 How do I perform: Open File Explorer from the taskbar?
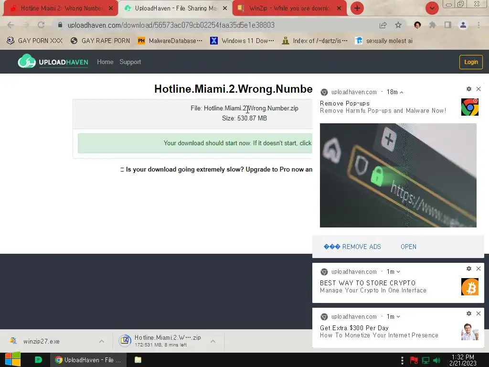point(138,360)
